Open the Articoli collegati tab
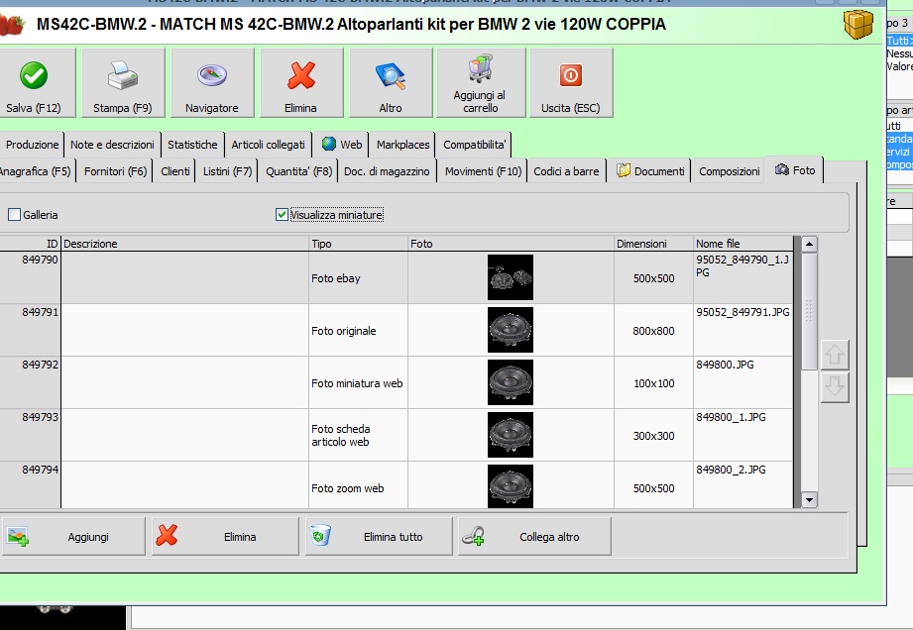Image resolution: width=913 pixels, height=630 pixels. [268, 145]
